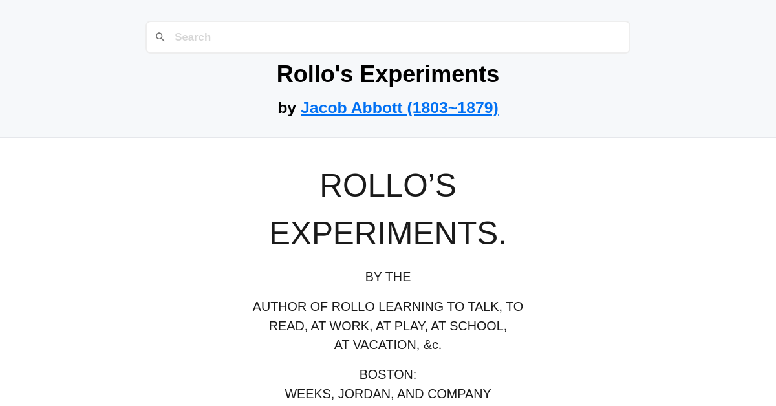The width and height of the screenshot is (776, 406).
Task: Click the large ROLLO'S EXPERIMENTS. book title
Action: coord(388,209)
